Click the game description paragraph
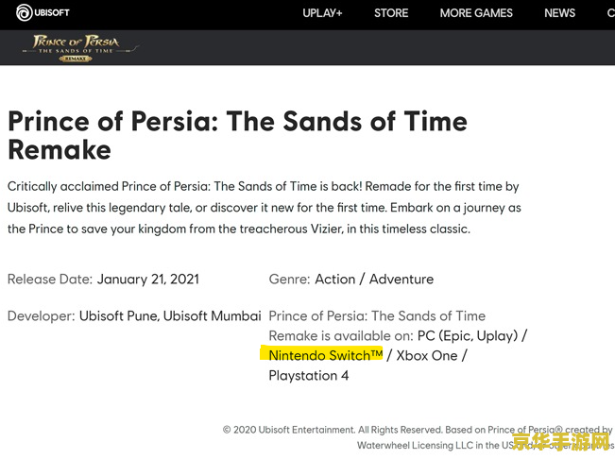The height and width of the screenshot is (459, 615). (x=264, y=208)
